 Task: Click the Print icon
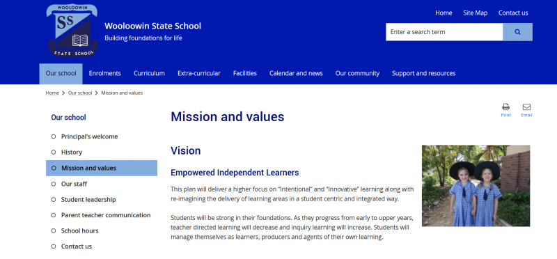click(505, 107)
